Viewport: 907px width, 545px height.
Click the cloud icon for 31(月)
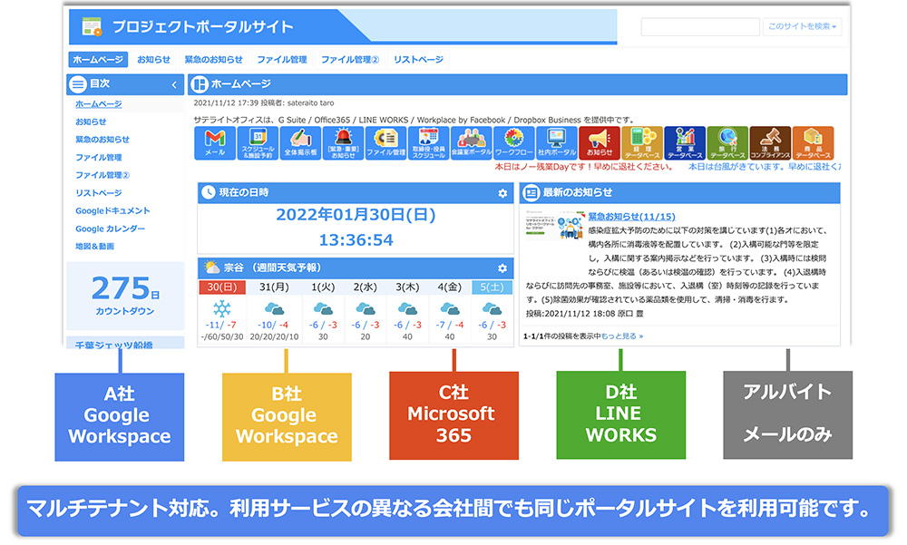[x=274, y=308]
